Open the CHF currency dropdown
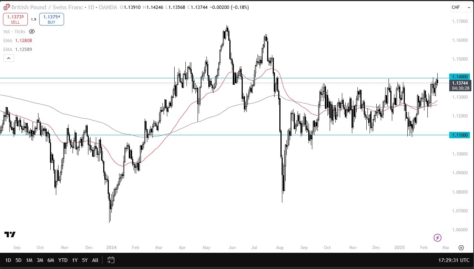The height and width of the screenshot is (269, 474). (460, 7)
